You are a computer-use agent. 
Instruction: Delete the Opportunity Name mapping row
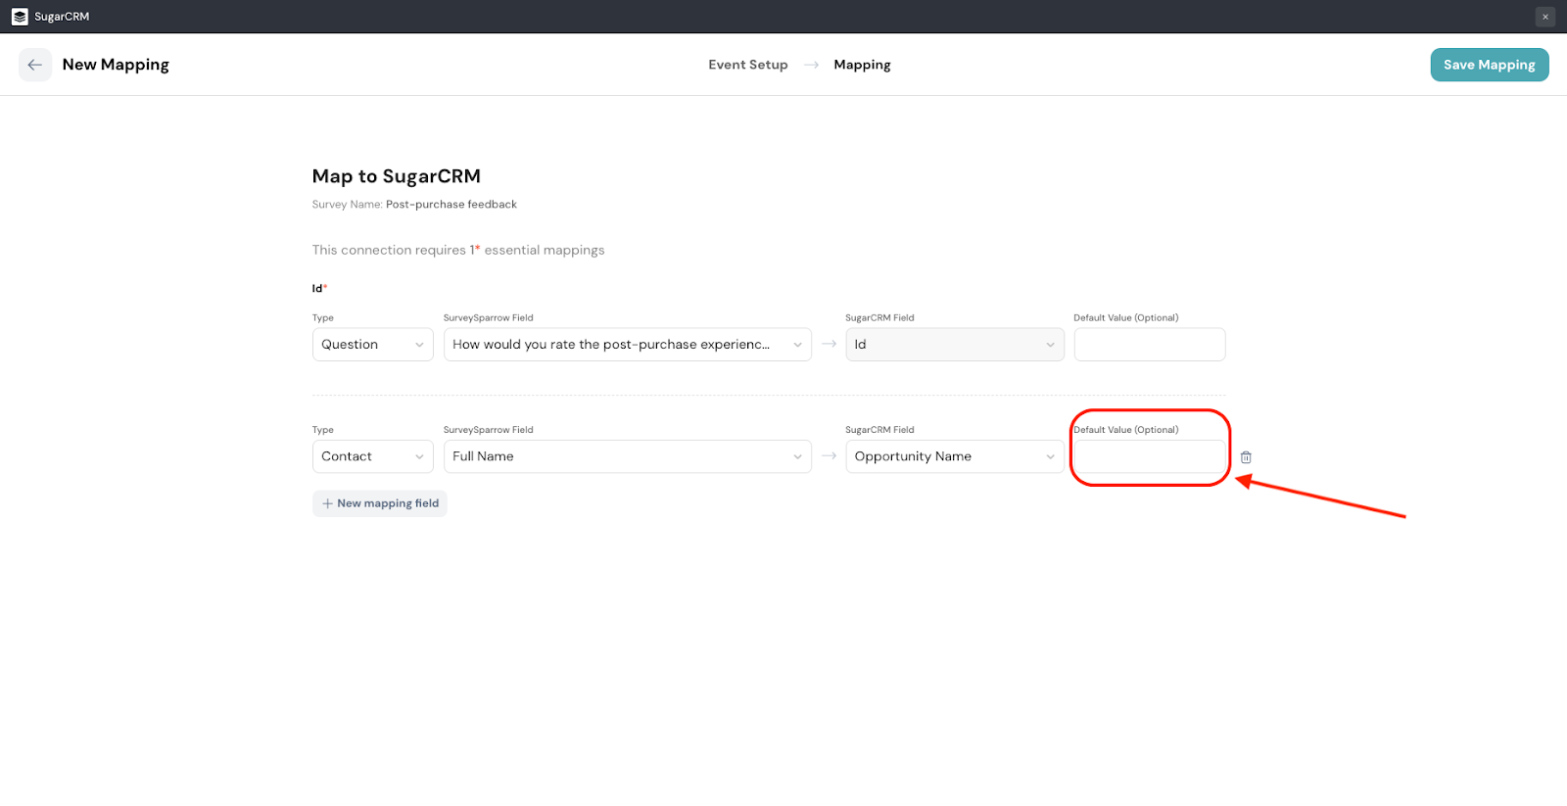(1246, 457)
